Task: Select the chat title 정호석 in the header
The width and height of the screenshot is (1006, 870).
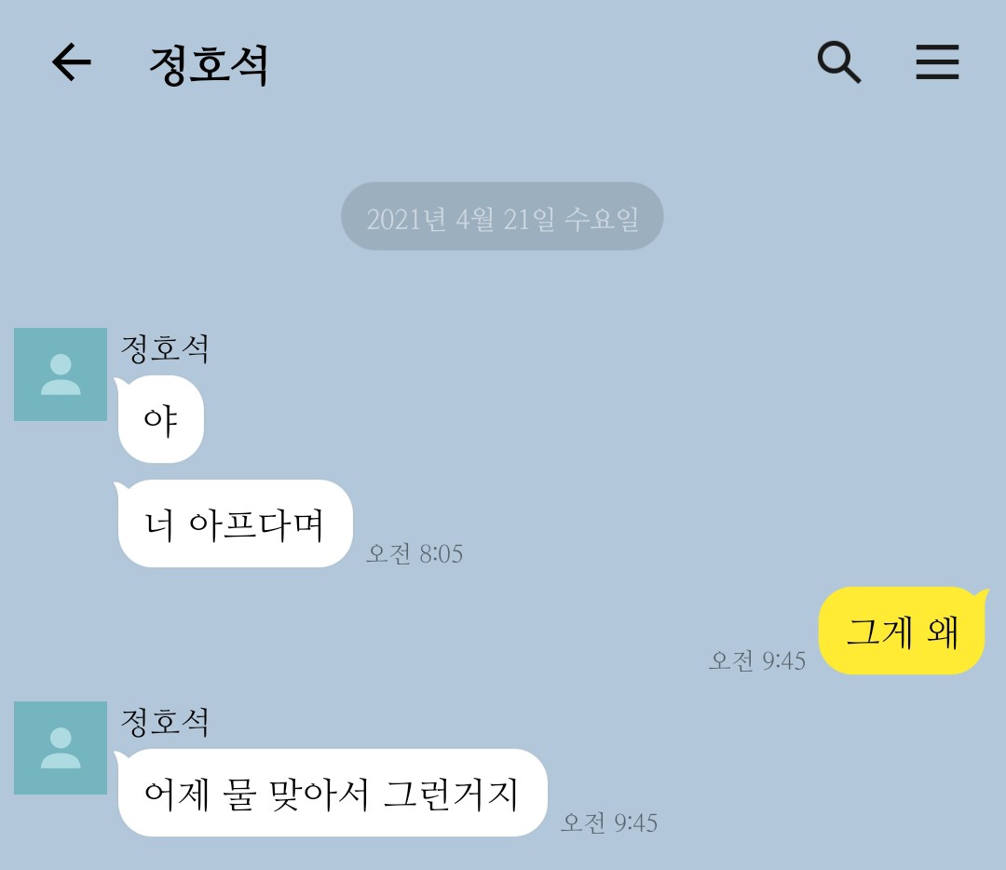Action: point(209,65)
